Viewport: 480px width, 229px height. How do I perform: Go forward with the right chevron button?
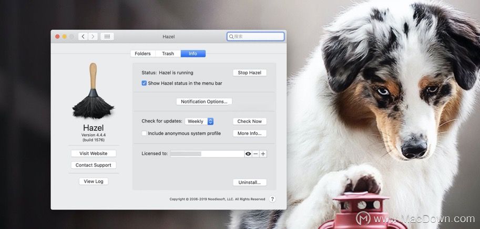(93, 36)
